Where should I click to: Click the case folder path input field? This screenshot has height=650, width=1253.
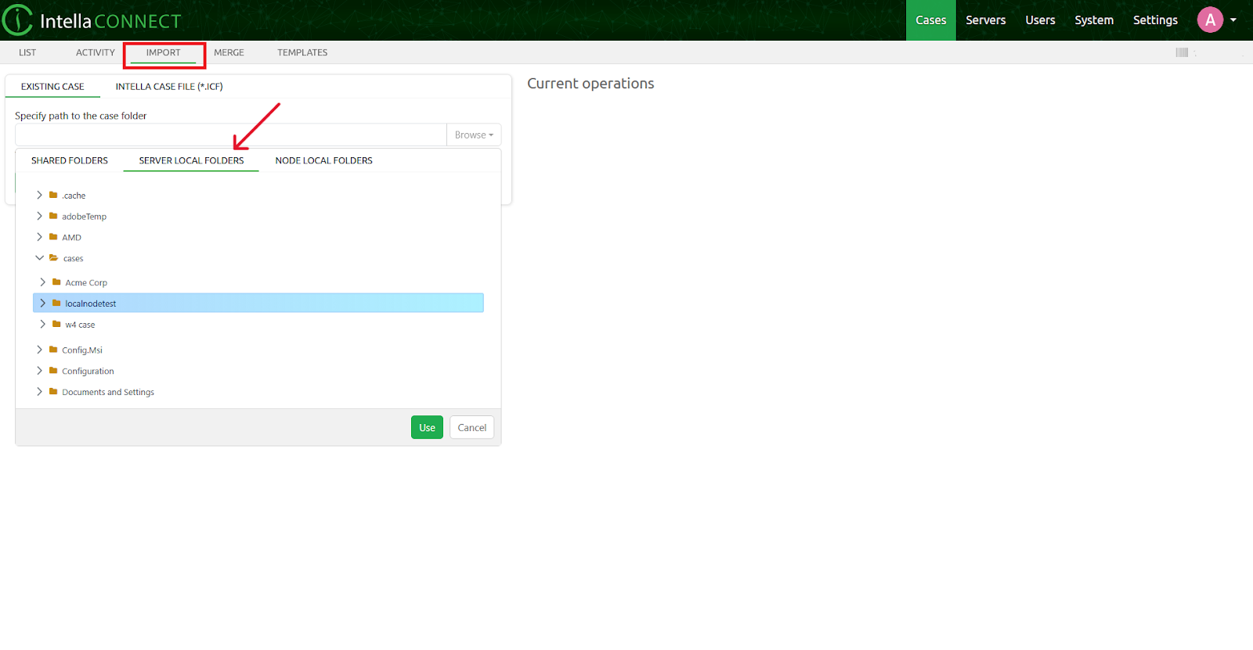(230, 135)
